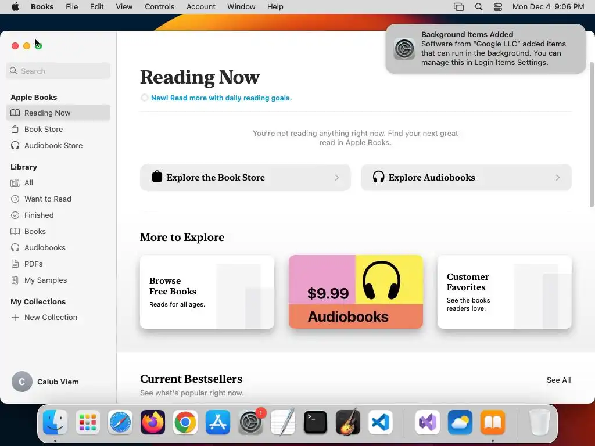Viewport: 595px width, 446px height.
Task: Open the Controls menu
Action: 159,7
